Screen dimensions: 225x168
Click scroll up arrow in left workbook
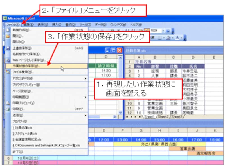pyautogui.click(x=120, y=58)
